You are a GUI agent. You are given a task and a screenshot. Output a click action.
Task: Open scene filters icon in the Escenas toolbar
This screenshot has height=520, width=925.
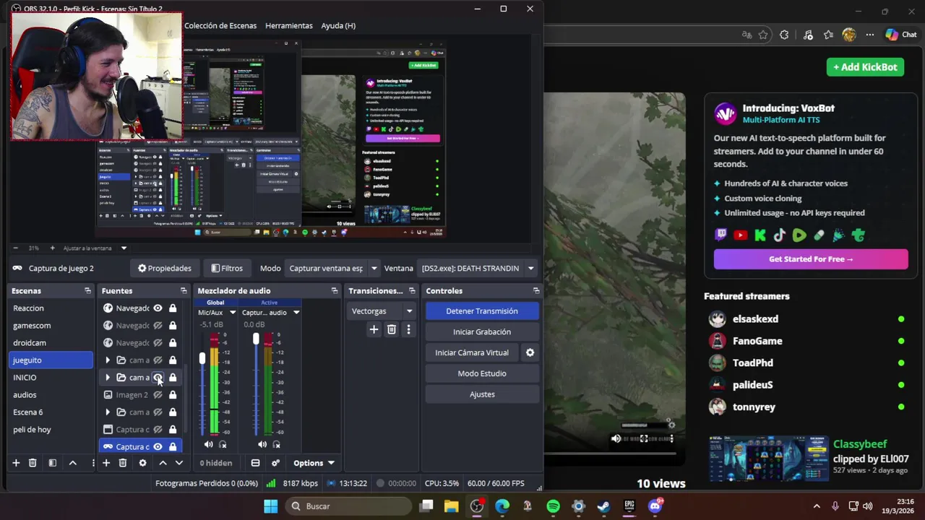52,463
